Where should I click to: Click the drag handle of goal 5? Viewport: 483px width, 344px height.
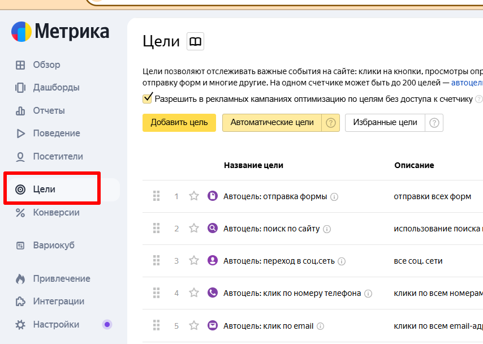click(157, 325)
